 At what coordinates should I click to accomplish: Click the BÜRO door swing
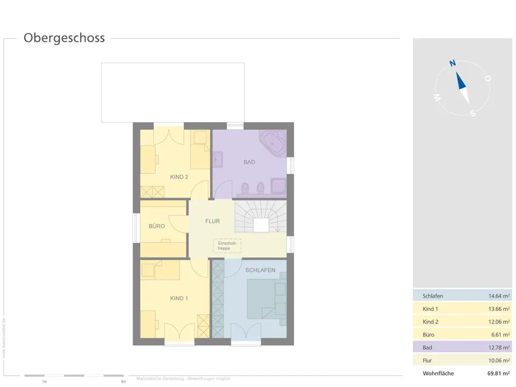click(178, 223)
